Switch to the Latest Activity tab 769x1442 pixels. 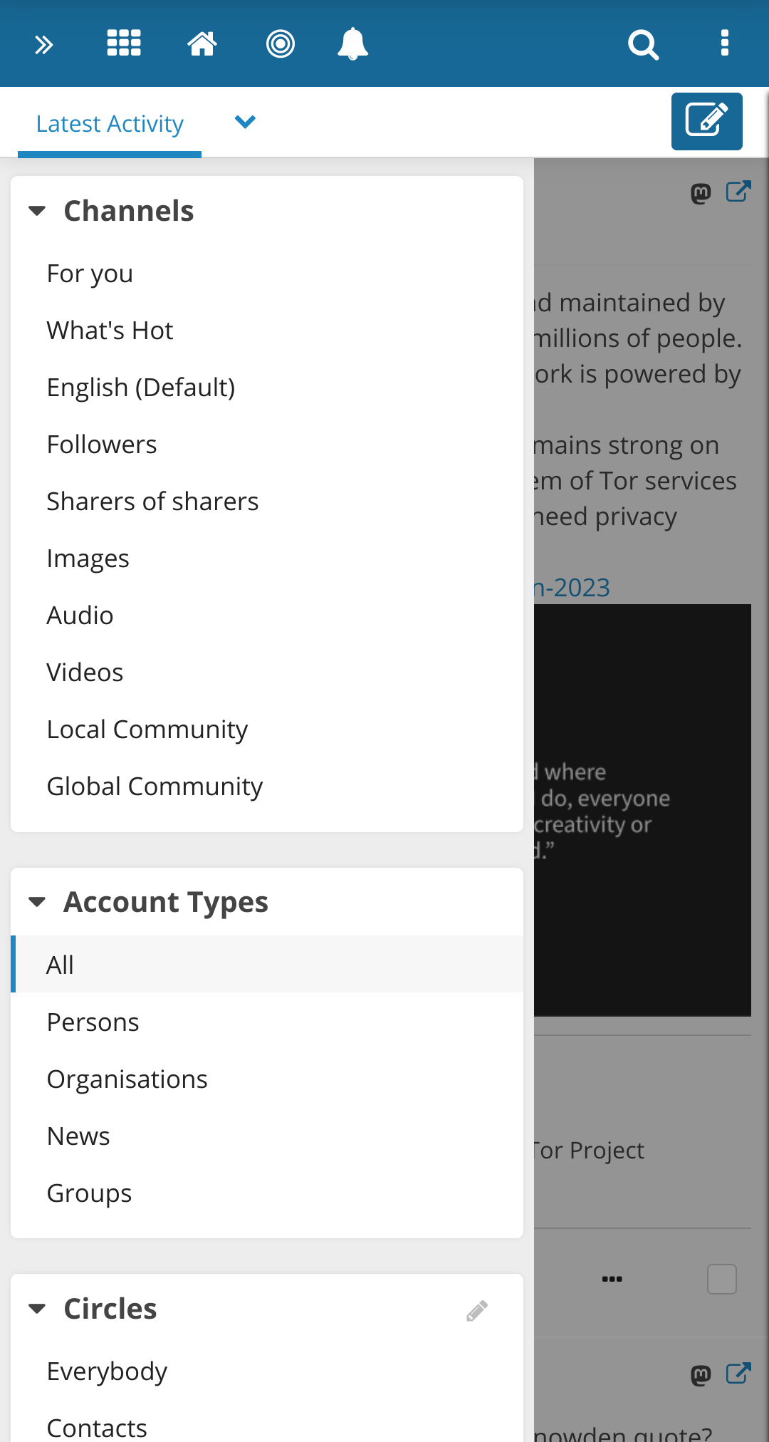[x=110, y=124]
